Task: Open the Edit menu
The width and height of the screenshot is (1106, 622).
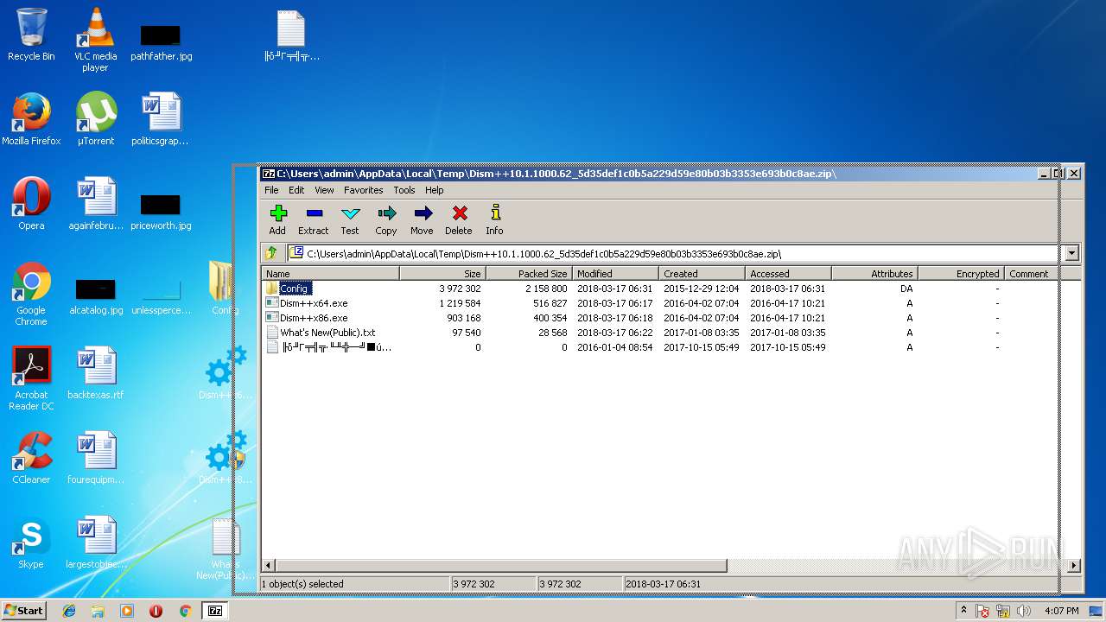Action: coord(296,190)
